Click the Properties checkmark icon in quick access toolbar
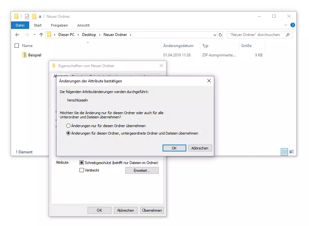 (x=27, y=17)
